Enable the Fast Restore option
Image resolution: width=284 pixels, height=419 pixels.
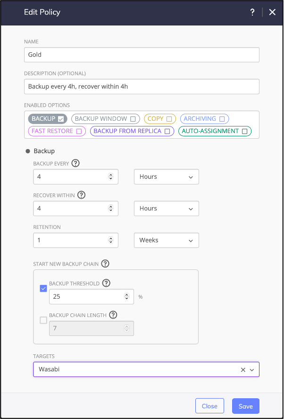57,131
